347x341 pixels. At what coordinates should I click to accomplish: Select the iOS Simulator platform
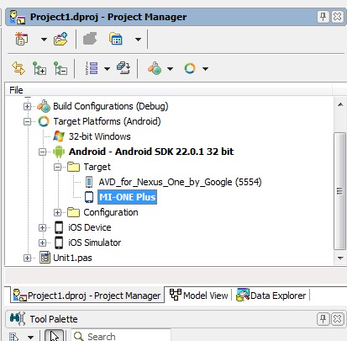coord(95,242)
